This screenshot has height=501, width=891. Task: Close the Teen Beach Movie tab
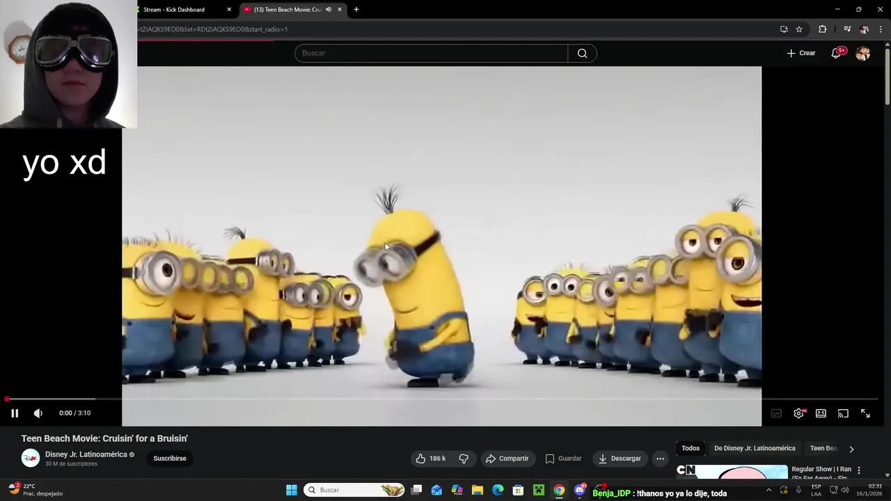[340, 10]
